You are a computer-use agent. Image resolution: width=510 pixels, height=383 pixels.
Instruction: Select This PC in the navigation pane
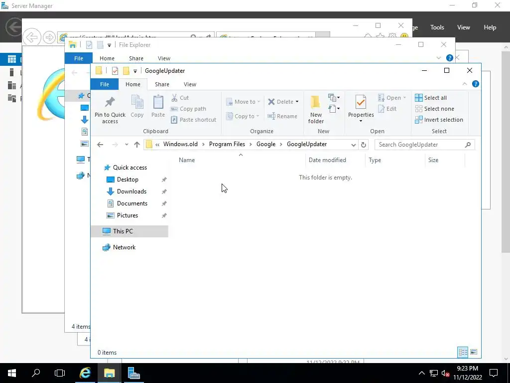pyautogui.click(x=129, y=231)
